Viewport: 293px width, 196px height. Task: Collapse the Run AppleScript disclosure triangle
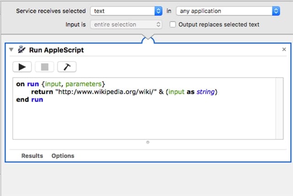[11, 50]
